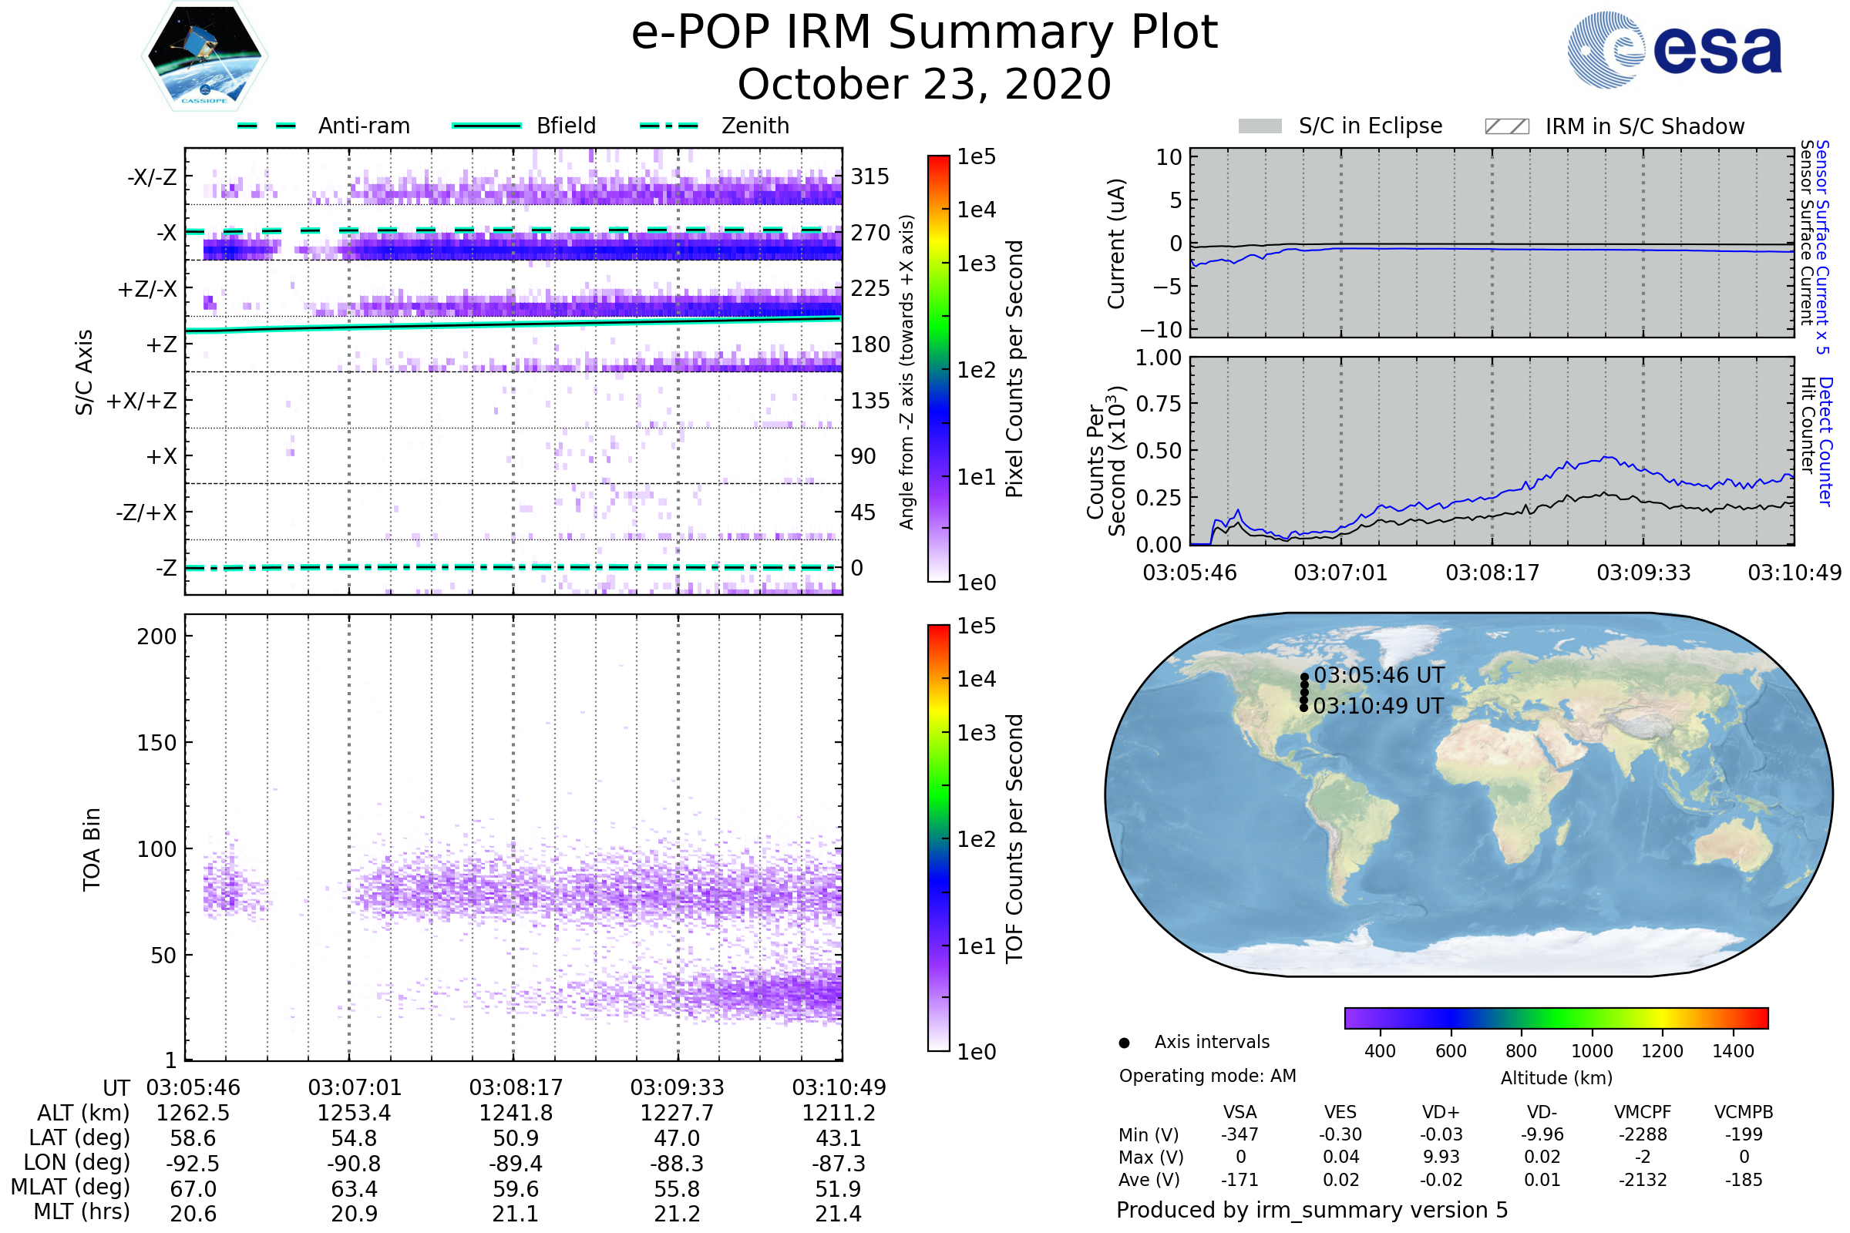Click the VMCPF voltage column header
This screenshot has height=1233, width=1850.
1643,1113
